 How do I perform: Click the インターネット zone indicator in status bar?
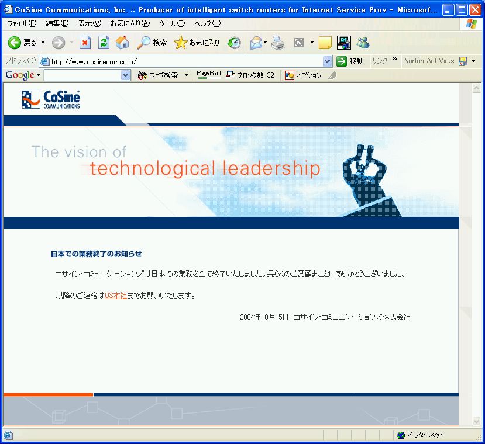click(421, 435)
